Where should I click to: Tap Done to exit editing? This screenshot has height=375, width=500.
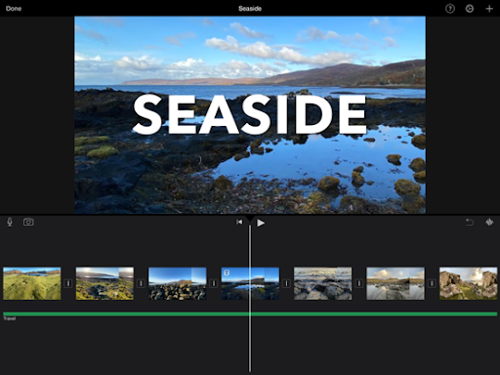(14, 9)
